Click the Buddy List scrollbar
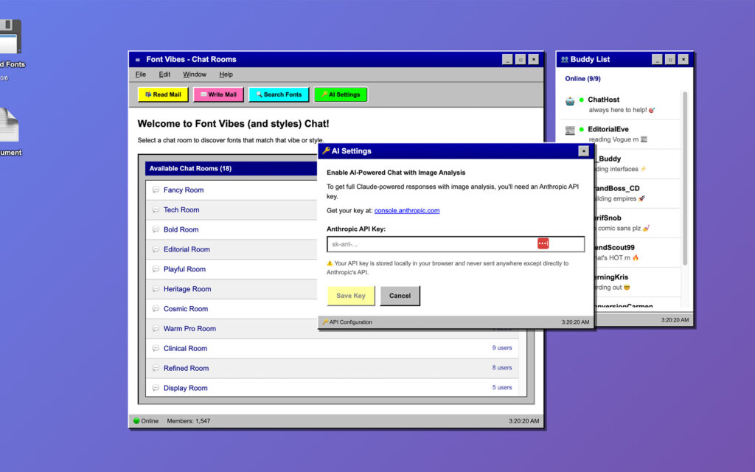The height and width of the screenshot is (472, 755). click(x=685, y=177)
